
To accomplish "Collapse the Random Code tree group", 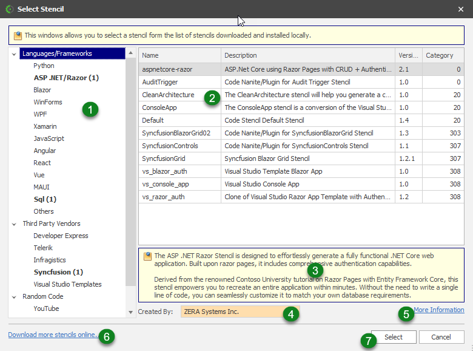I will (x=15, y=296).
